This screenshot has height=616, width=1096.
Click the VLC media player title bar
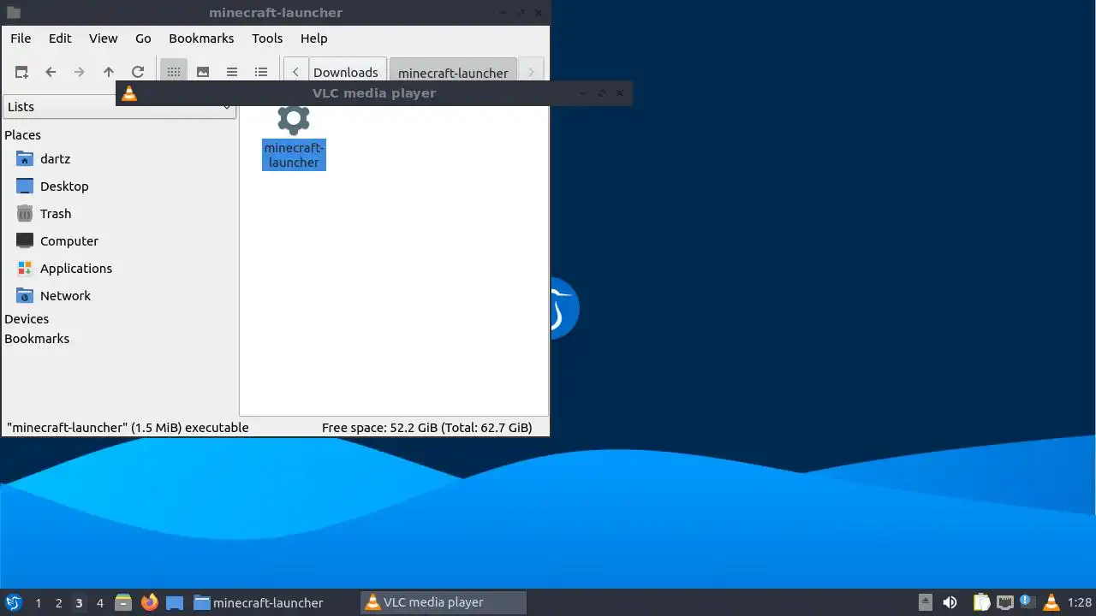tap(374, 93)
